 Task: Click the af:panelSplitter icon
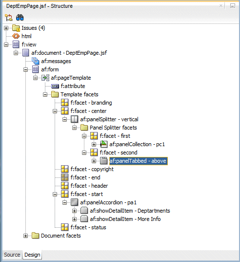(74, 119)
